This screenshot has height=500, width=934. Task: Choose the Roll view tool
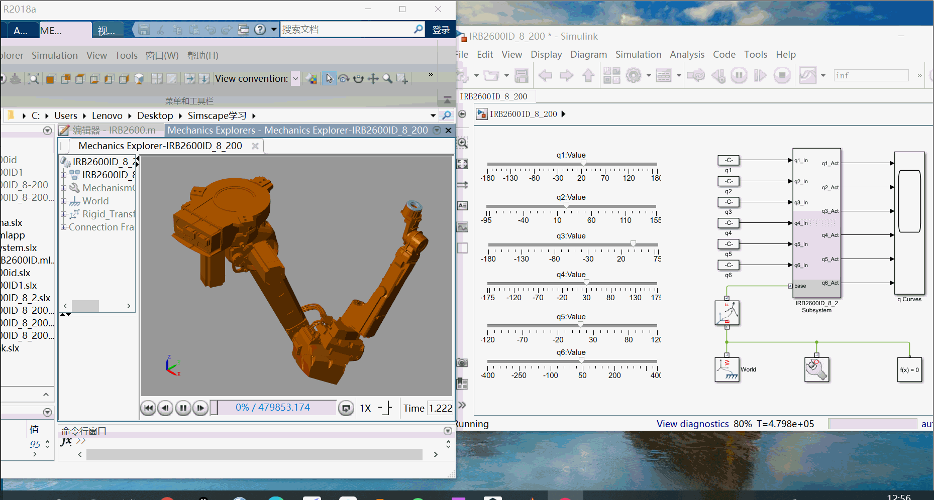tap(358, 79)
